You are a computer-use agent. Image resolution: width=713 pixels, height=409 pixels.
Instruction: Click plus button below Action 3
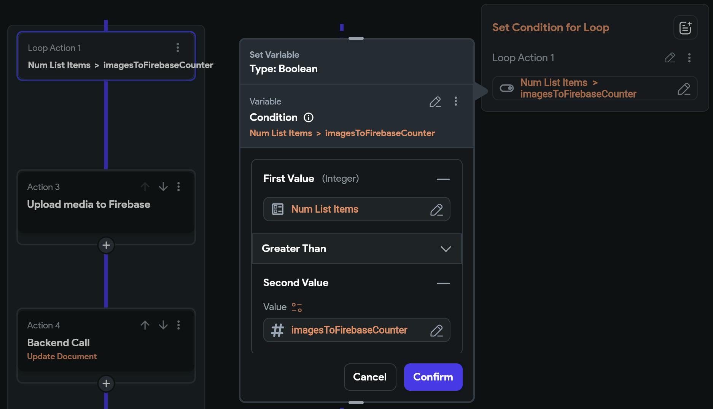(x=106, y=245)
